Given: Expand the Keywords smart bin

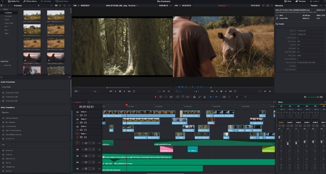Looking at the screenshot, I should coord(1,65).
